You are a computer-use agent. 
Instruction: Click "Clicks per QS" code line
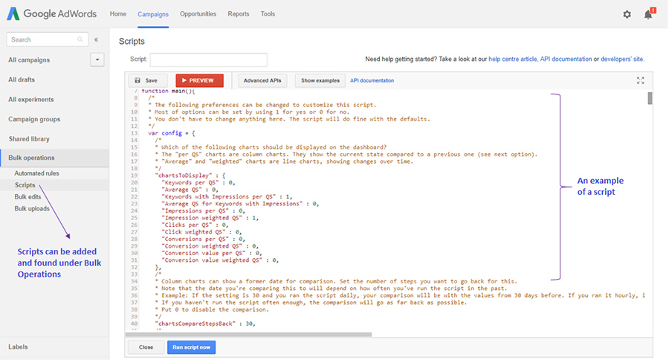point(195,225)
